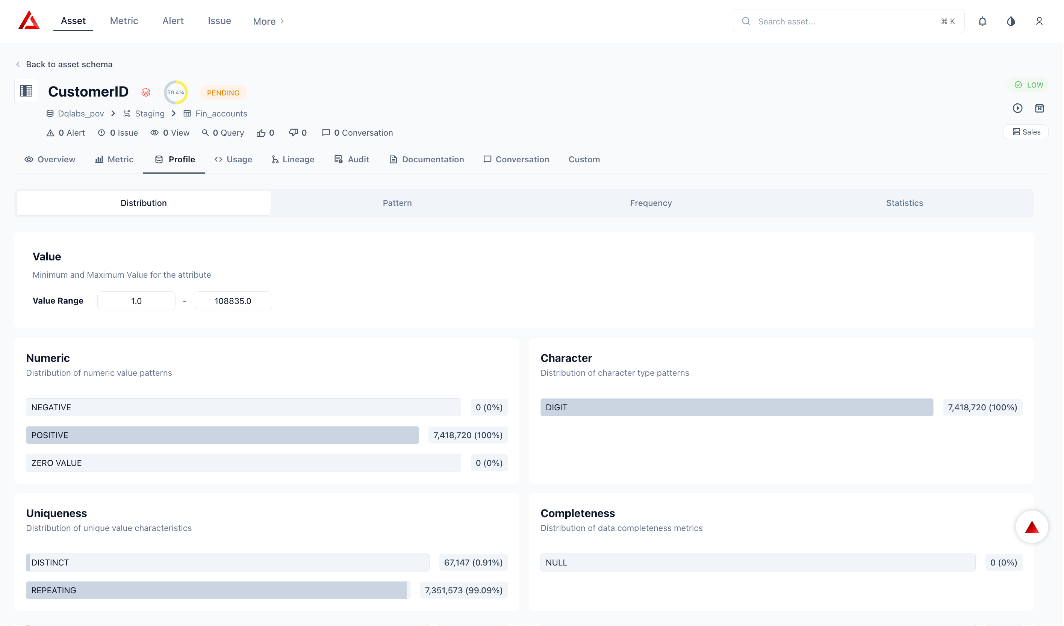Click the Staging schema icon
The height and width of the screenshot is (626, 1064).
coord(127,113)
